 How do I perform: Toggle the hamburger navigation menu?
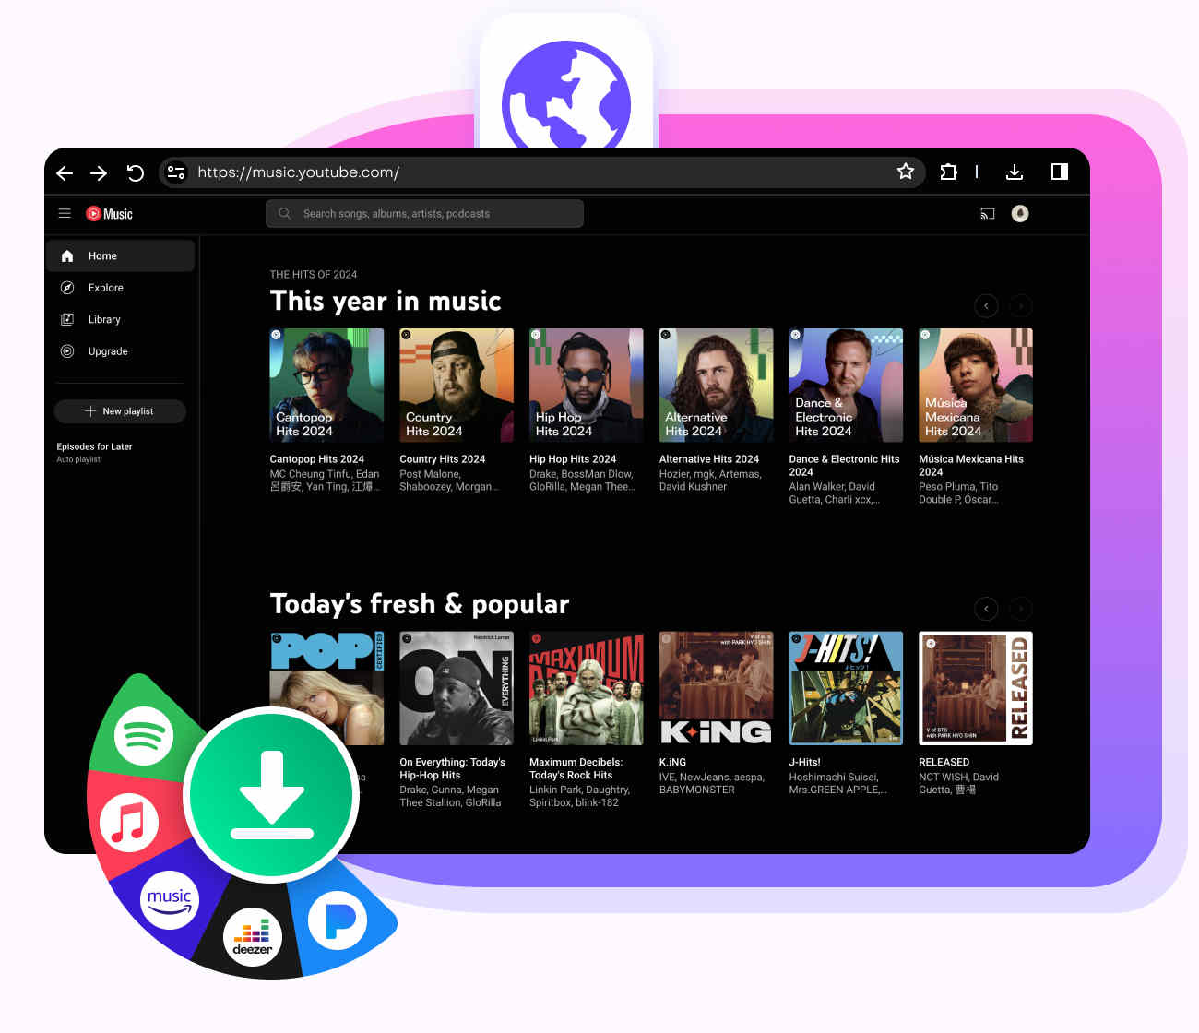[65, 213]
